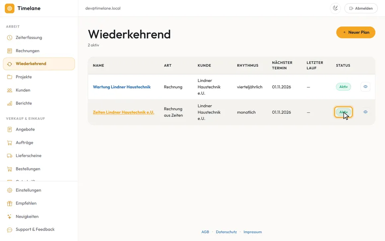This screenshot has height=241, width=385.
Task: Click the vierteljährlich rhythm cell
Action: tap(250, 87)
